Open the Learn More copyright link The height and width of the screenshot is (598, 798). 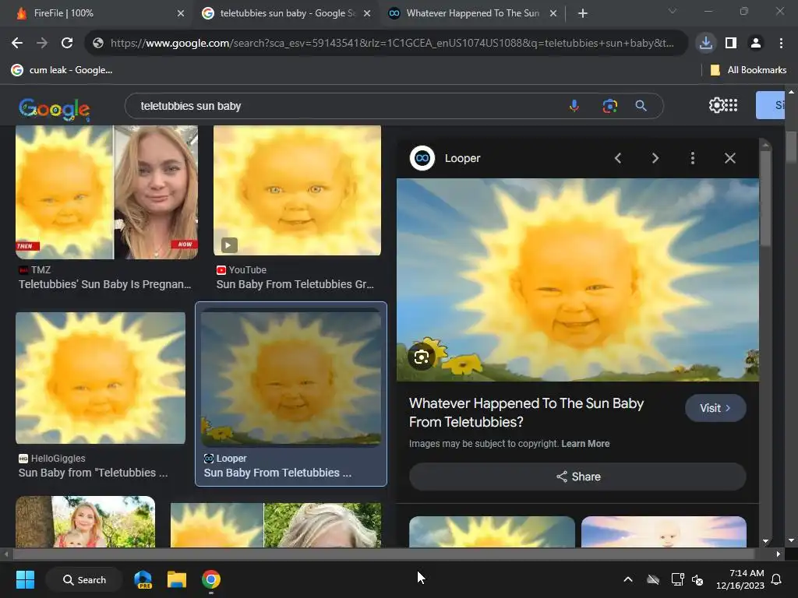(x=585, y=443)
